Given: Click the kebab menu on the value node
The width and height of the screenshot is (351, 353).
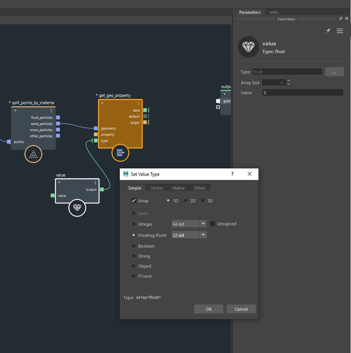Looking at the screenshot, I should (95, 183).
